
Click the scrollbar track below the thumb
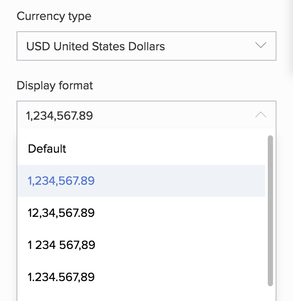pyautogui.click(x=270, y=294)
